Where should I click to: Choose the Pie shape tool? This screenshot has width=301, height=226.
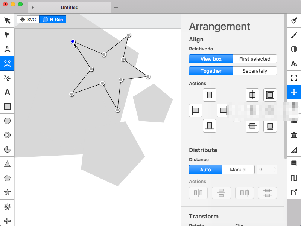(7, 149)
